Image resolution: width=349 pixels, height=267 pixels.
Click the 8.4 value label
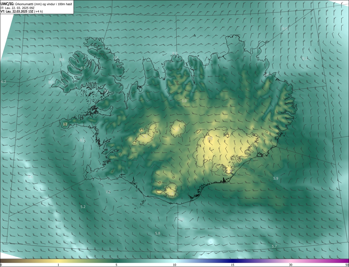tap(62, 59)
